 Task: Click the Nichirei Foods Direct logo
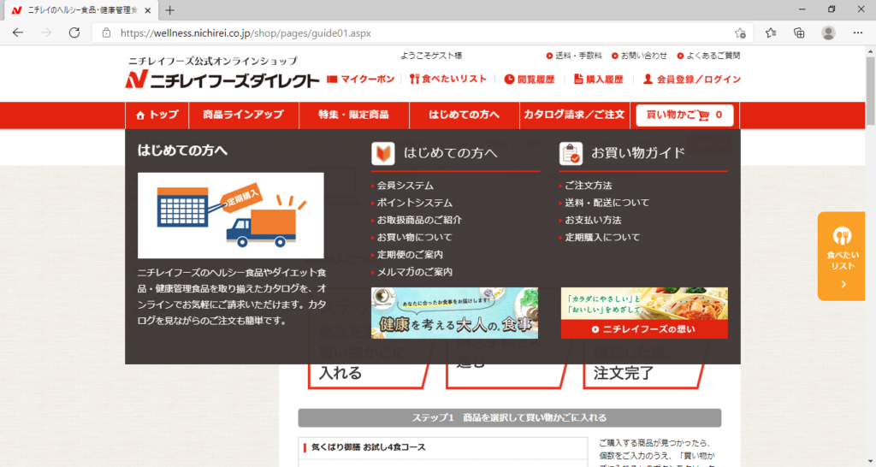222,80
